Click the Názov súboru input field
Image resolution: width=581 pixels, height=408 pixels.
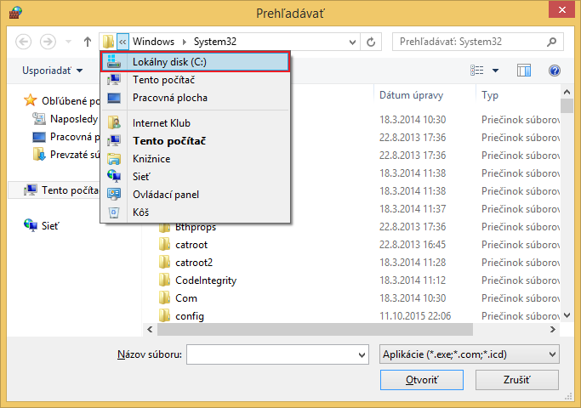coord(271,354)
